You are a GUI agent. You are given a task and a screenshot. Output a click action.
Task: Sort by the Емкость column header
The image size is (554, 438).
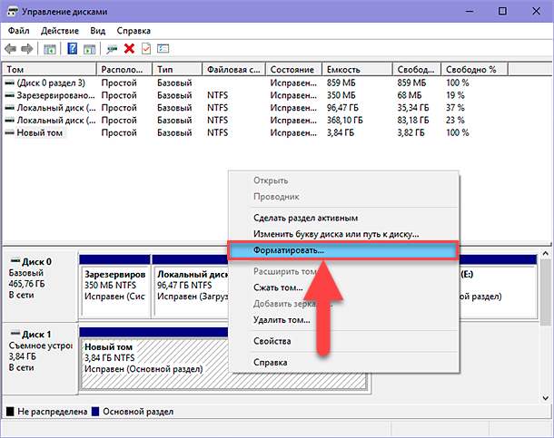pos(357,70)
